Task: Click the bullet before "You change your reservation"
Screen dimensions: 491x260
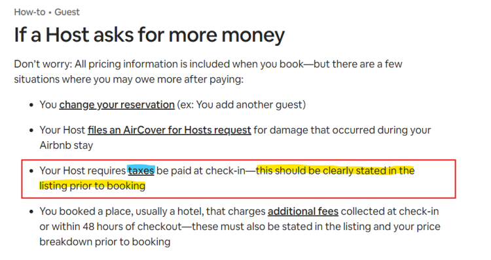Action: [31, 105]
